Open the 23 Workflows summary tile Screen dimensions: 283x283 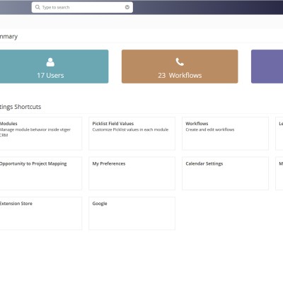click(180, 67)
